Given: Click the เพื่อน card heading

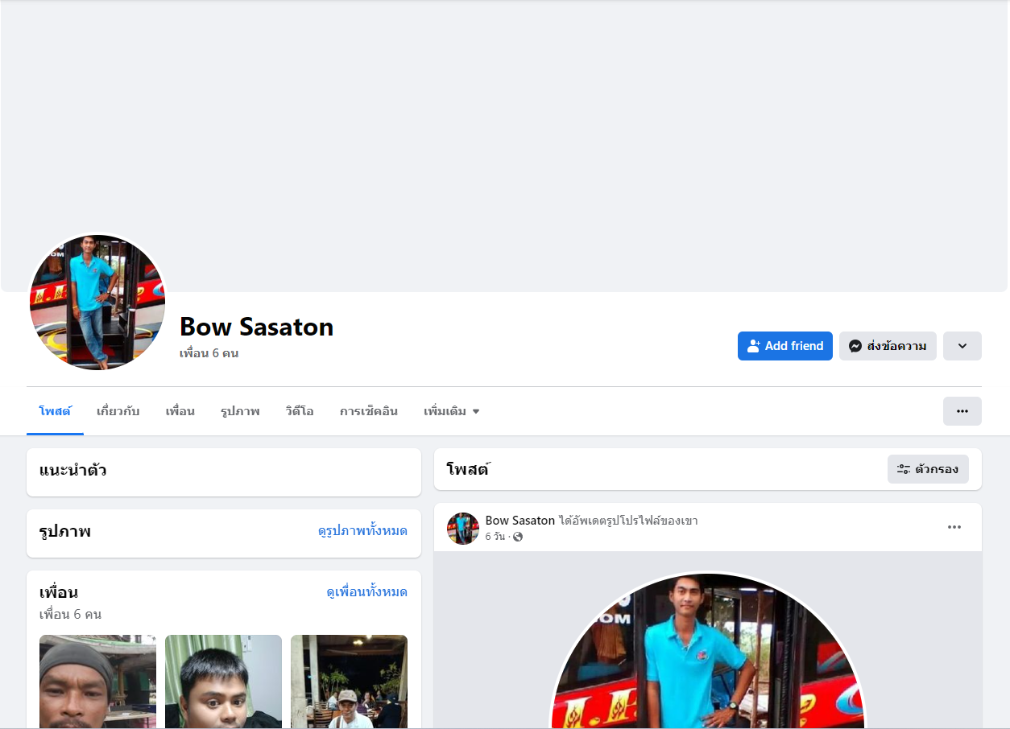Looking at the screenshot, I should click(59, 592).
